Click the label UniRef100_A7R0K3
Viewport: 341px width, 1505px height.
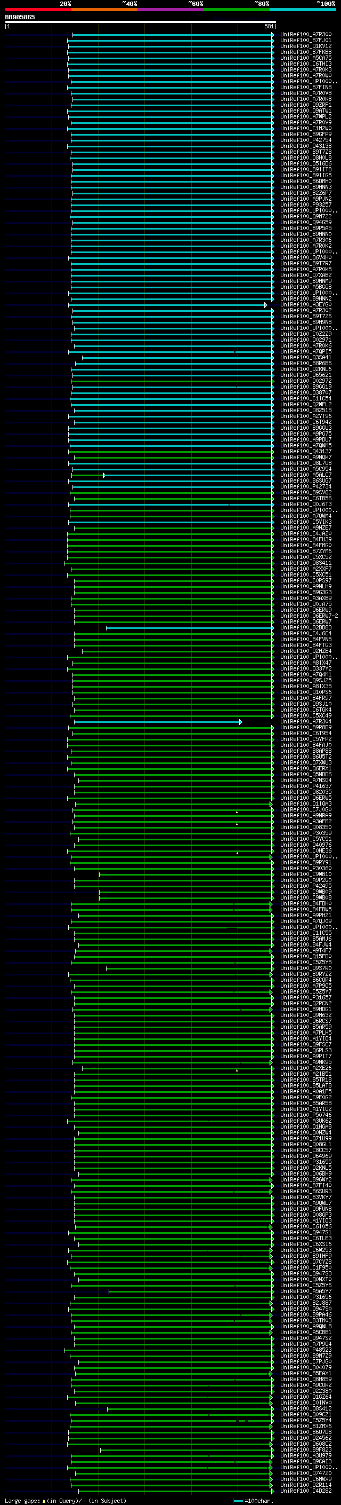(x=305, y=69)
